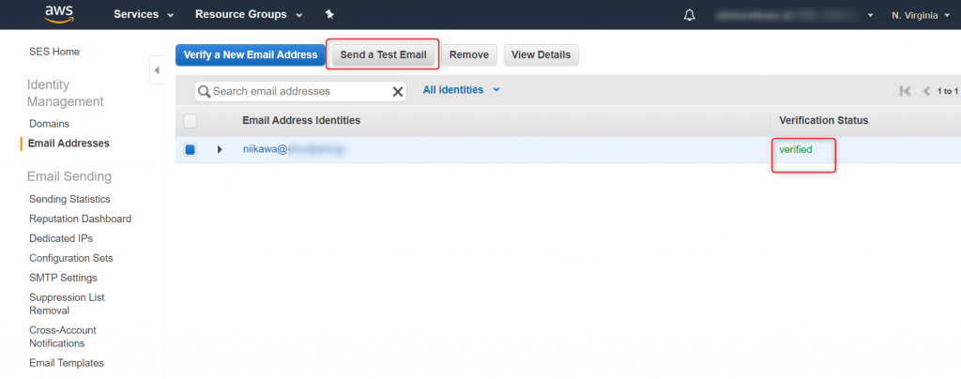Click the View Details button
The width and height of the screenshot is (961, 379).
click(x=542, y=54)
